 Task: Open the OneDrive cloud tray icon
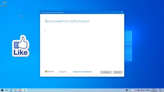tap(133, 90)
